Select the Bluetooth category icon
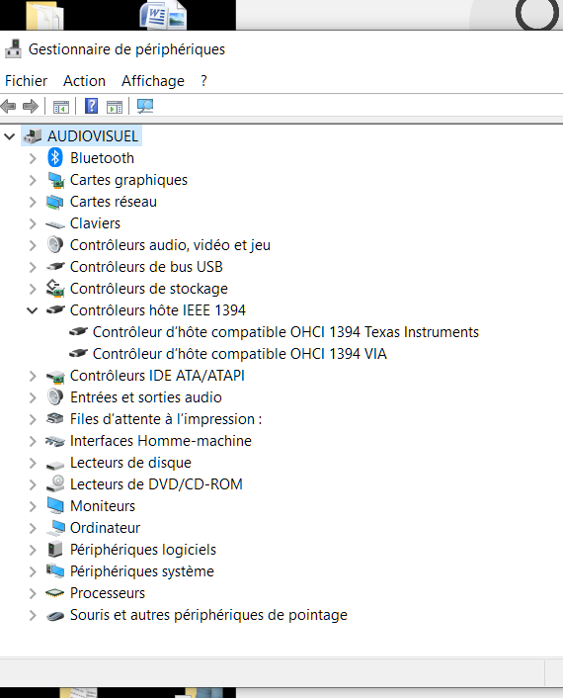 tap(55, 157)
